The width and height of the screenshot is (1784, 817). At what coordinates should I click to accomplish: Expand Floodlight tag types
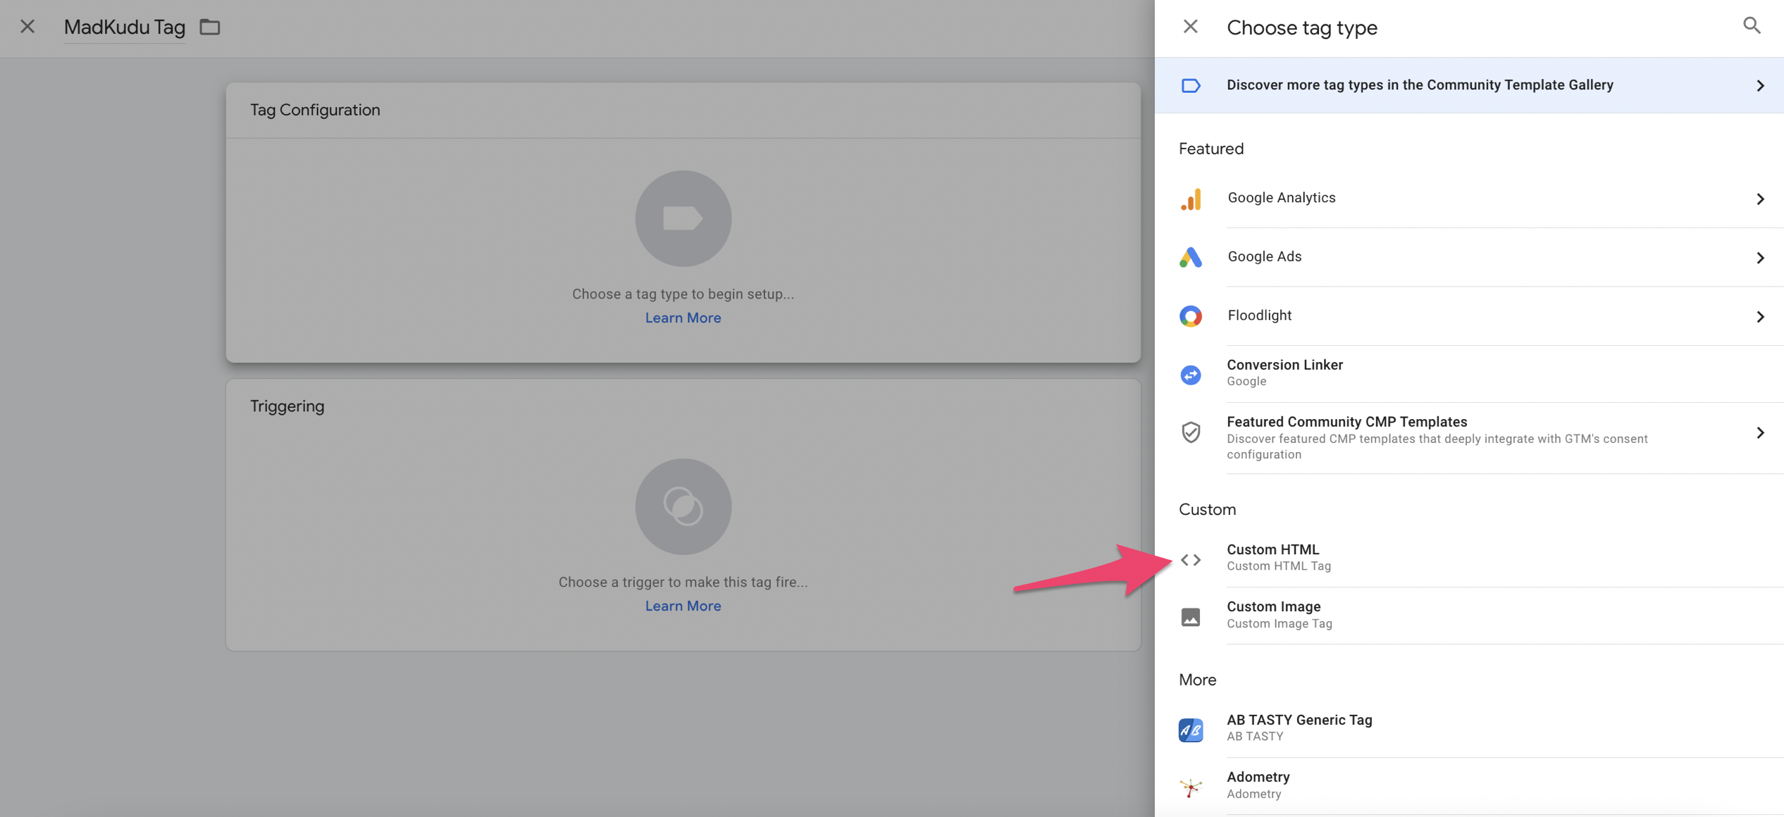(x=1760, y=317)
